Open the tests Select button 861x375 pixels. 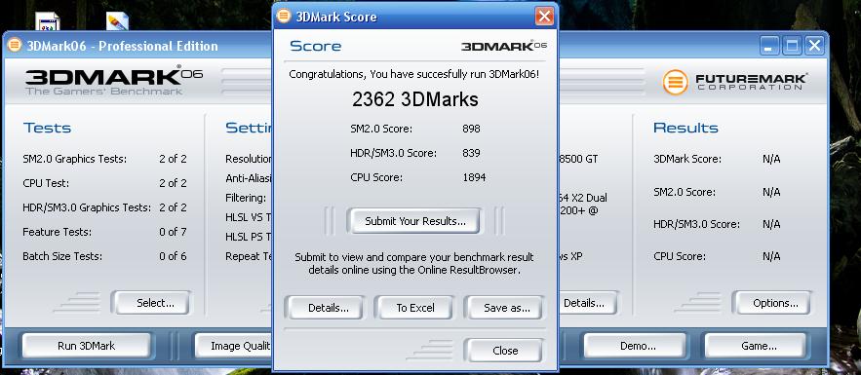coord(155,303)
